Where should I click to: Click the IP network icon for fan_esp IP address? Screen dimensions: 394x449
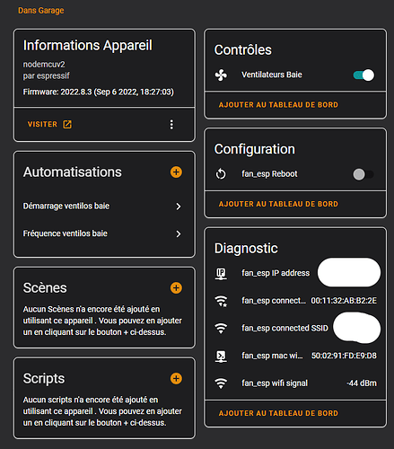click(x=221, y=273)
